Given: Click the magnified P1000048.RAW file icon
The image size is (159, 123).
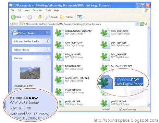Looking at the screenshot, I should (x=105, y=82).
